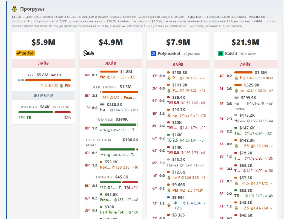Click the Kalshi $21.9M total
Image resolution: width=284 pixels, height=219 pixels.
point(245,42)
